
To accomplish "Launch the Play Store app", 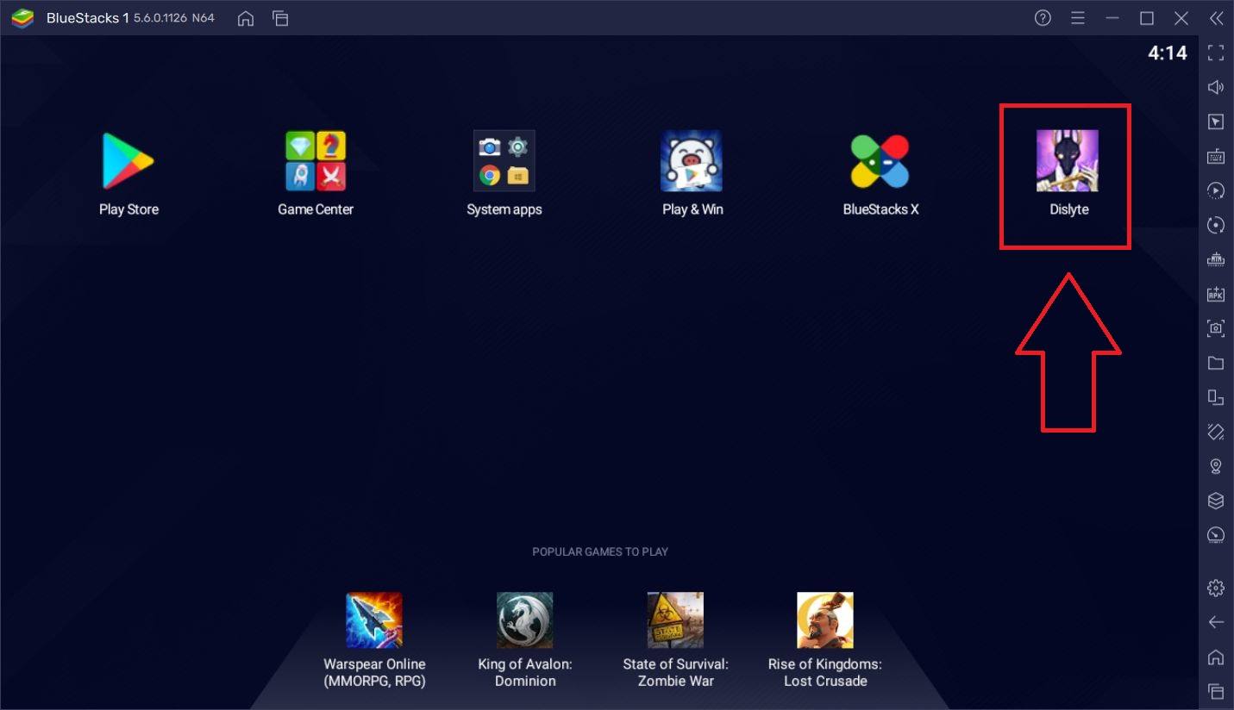I will (128, 160).
